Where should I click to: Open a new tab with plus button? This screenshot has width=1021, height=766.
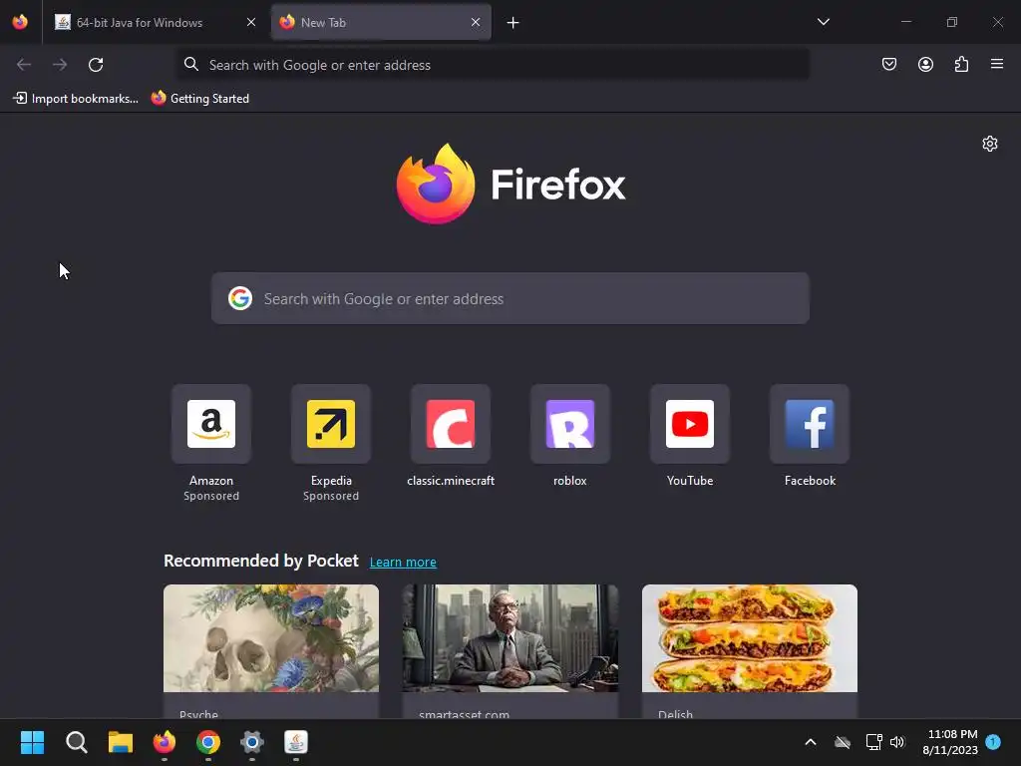coord(513,23)
